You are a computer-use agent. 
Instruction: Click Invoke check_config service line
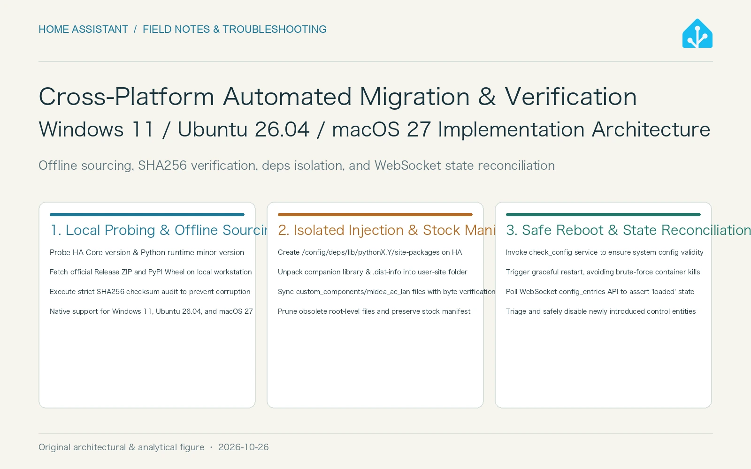605,252
